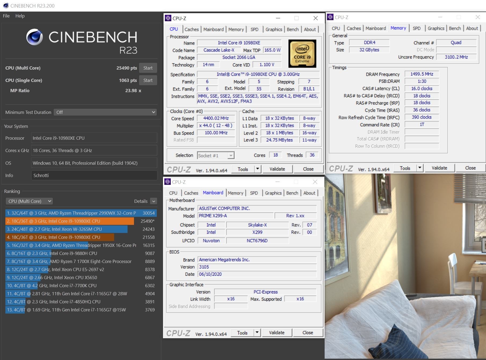Image resolution: width=486 pixels, height=360 pixels.
Task: Go to SPD tab in the Mainboard CPU-Z window
Action: tap(254, 193)
